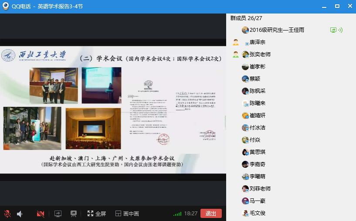
Task: Enter full screen with 全屏
Action: coord(97,214)
